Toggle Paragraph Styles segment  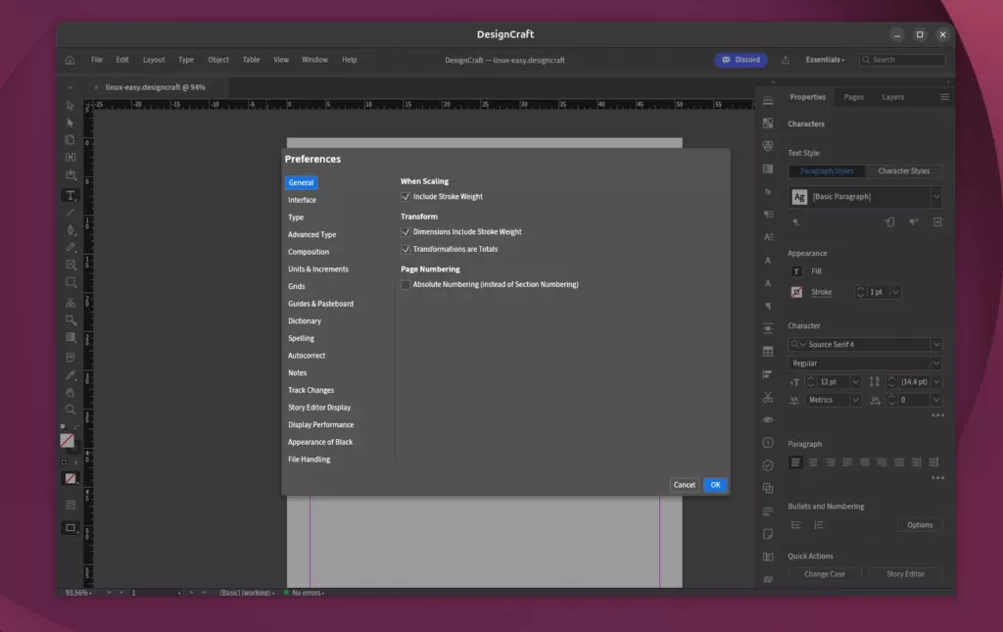[827, 170]
